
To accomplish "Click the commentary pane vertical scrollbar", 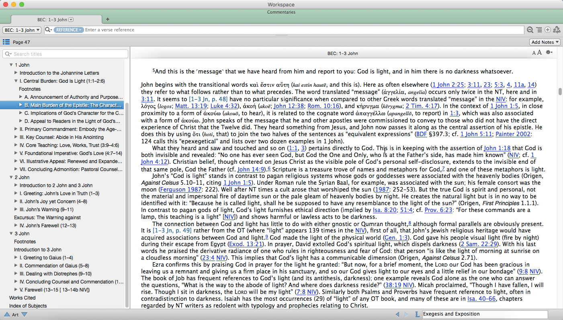I will 560,92.
